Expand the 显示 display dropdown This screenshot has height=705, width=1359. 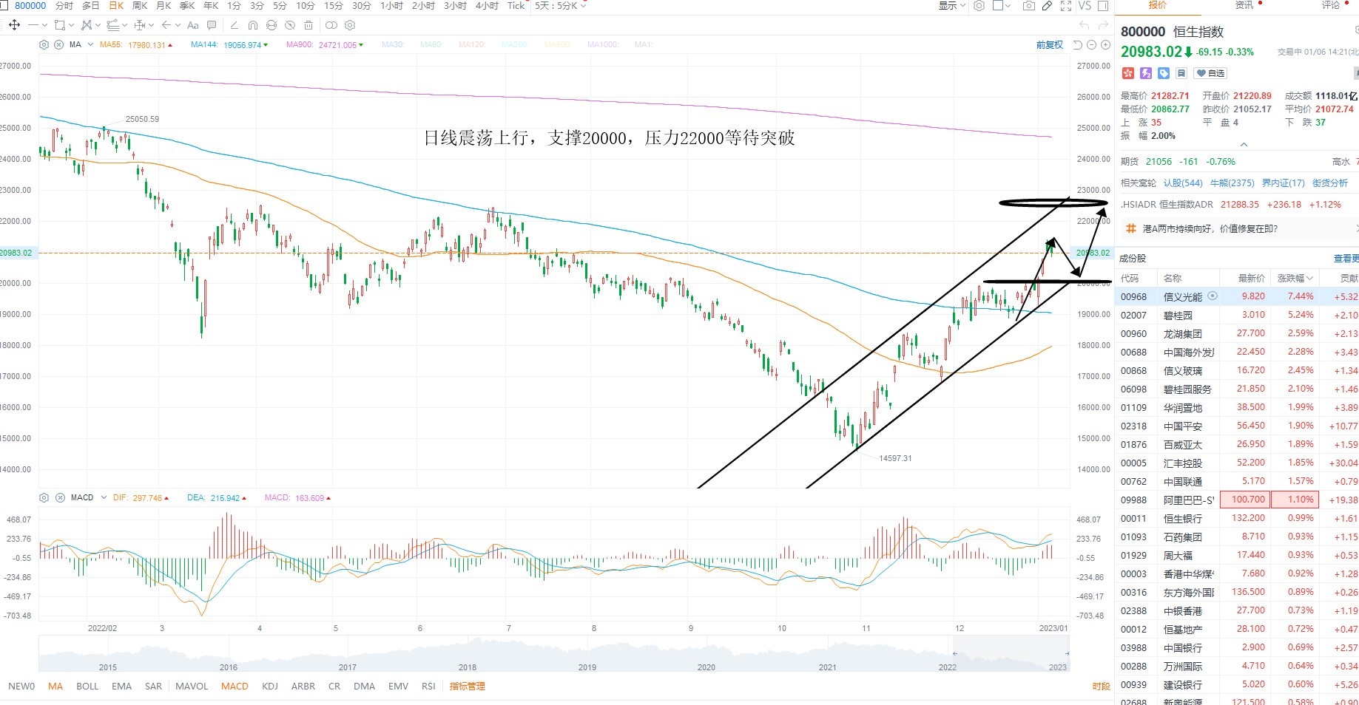pyautogui.click(x=952, y=6)
